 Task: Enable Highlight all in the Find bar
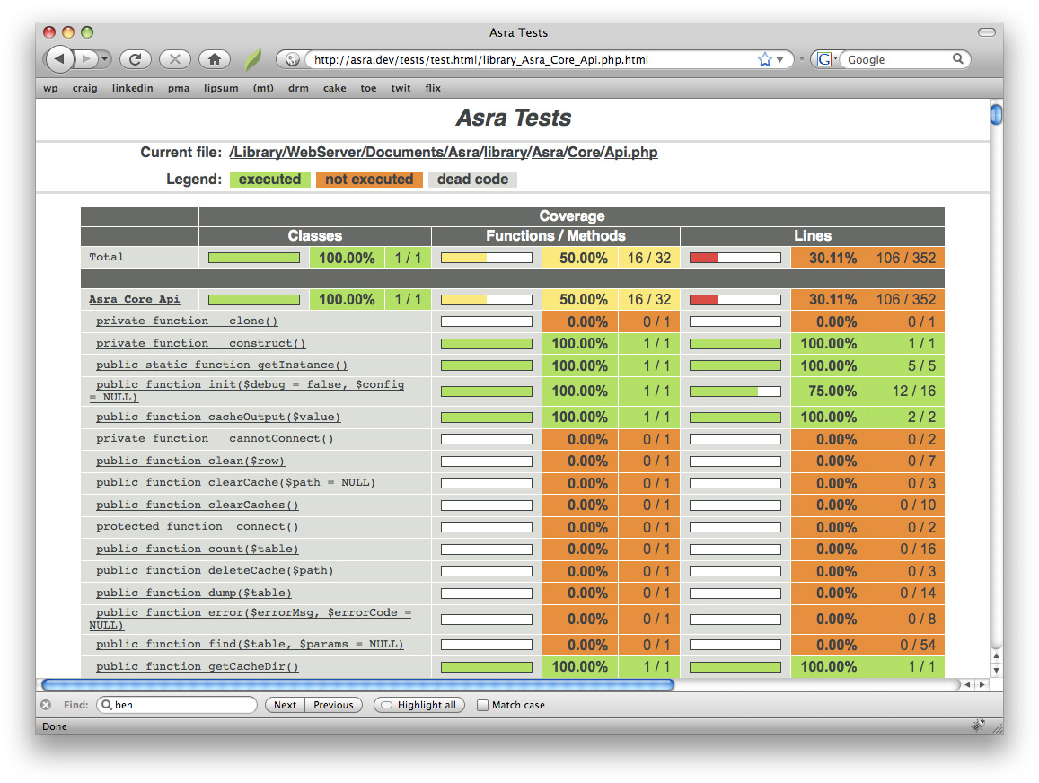coord(418,705)
